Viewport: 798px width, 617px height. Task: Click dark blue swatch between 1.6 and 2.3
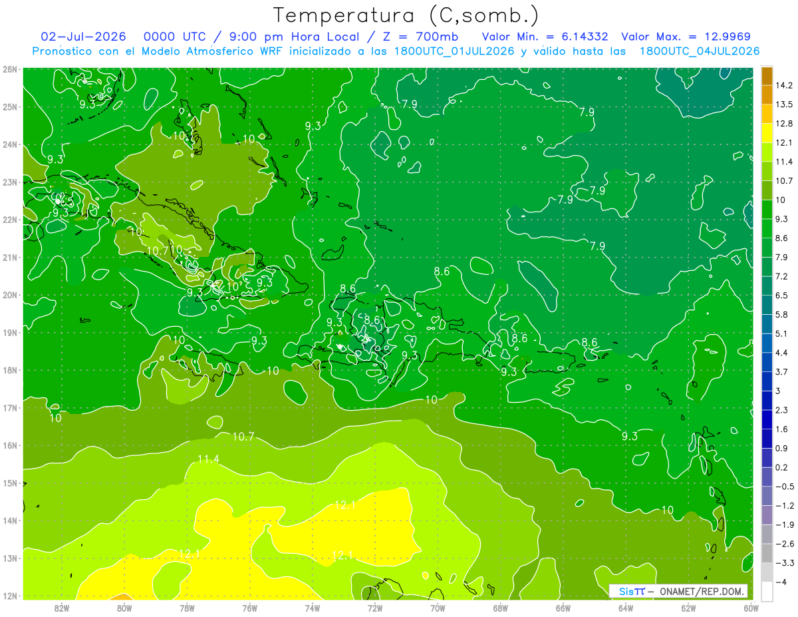click(x=767, y=420)
